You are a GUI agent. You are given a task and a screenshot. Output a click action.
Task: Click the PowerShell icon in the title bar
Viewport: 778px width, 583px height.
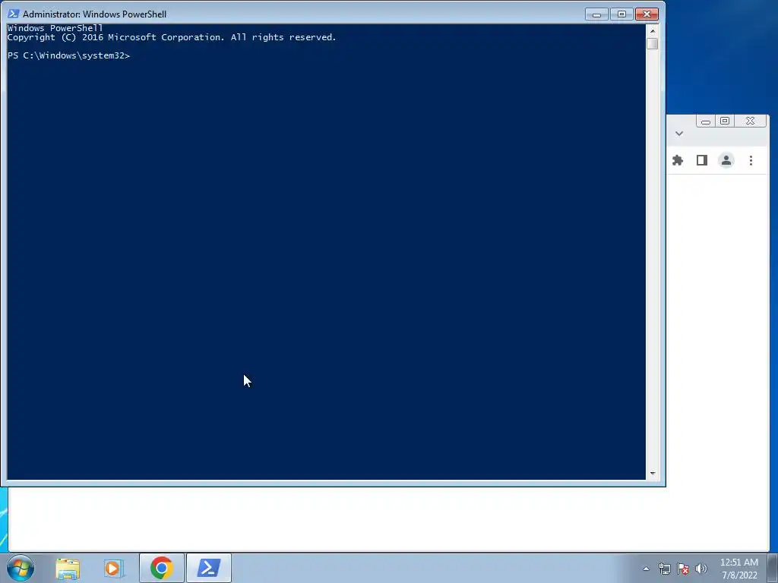[x=13, y=14]
